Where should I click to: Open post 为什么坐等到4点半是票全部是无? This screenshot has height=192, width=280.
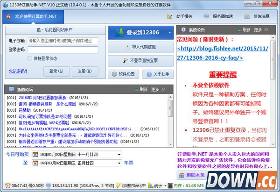tap(73, 135)
